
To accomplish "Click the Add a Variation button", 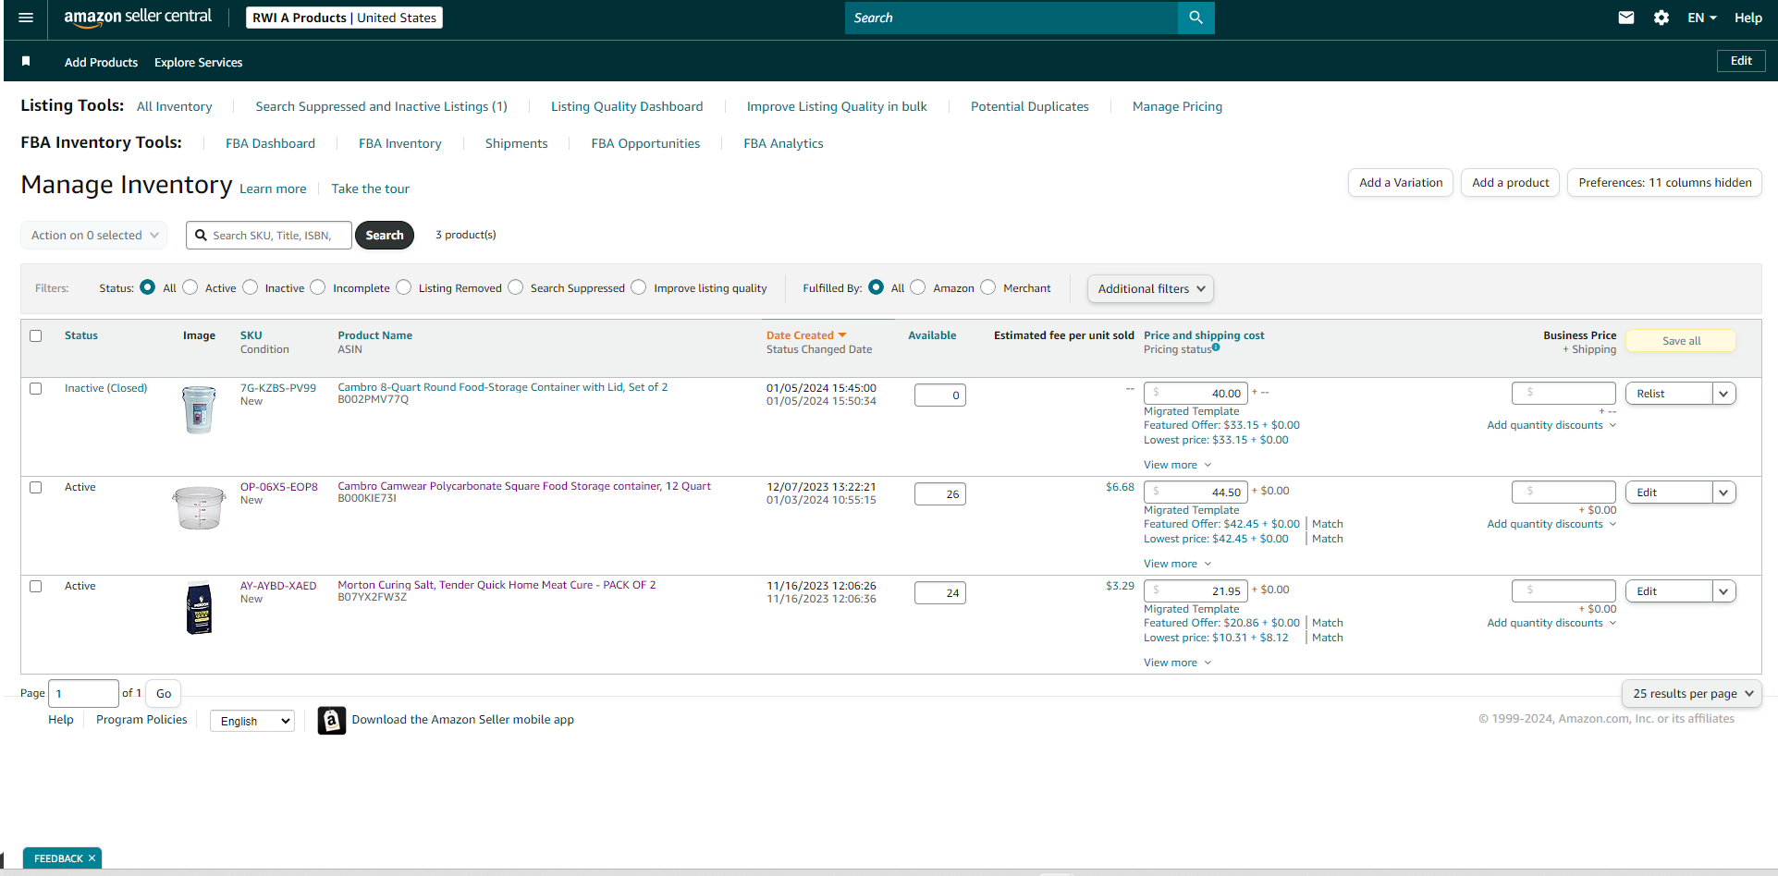I will 1401,183.
